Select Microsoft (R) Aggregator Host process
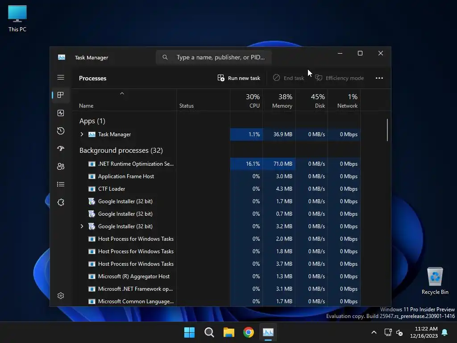457x343 pixels. pyautogui.click(x=216, y=276)
